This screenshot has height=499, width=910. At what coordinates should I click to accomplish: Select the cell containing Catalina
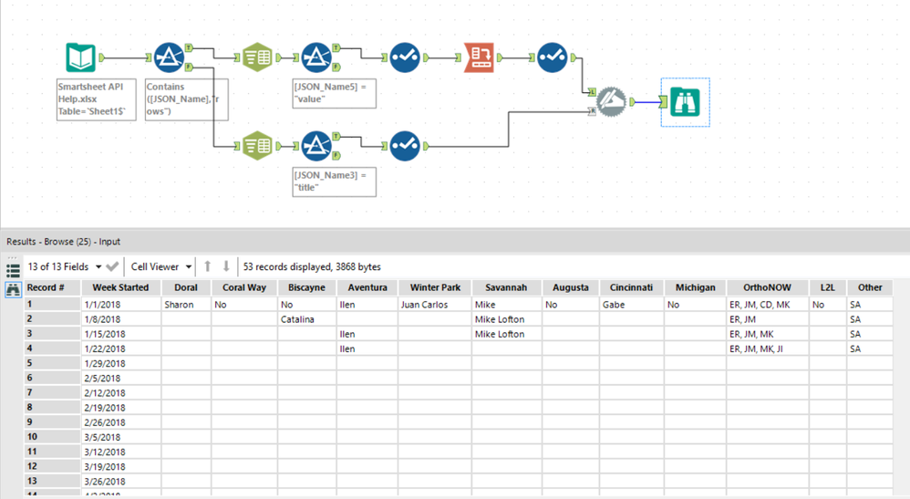point(307,319)
